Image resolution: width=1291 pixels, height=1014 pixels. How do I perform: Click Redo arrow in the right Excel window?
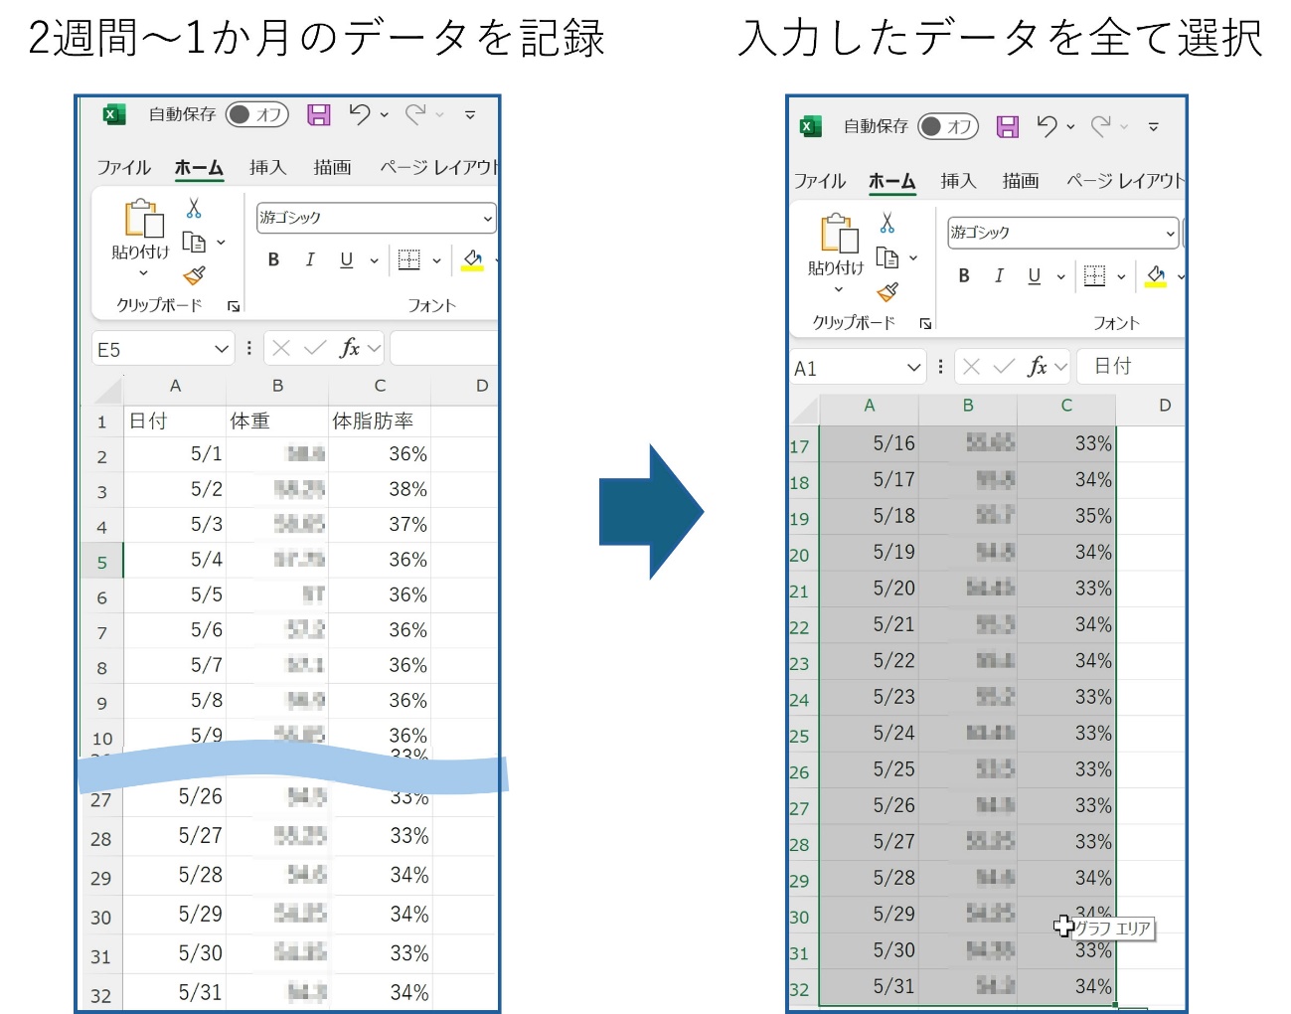1101,126
